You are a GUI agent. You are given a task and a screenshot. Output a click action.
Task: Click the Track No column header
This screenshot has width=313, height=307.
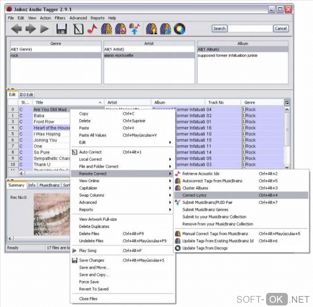223,102
